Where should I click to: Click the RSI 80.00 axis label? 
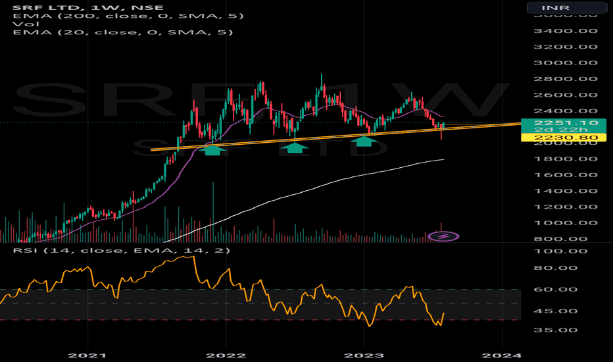point(556,268)
